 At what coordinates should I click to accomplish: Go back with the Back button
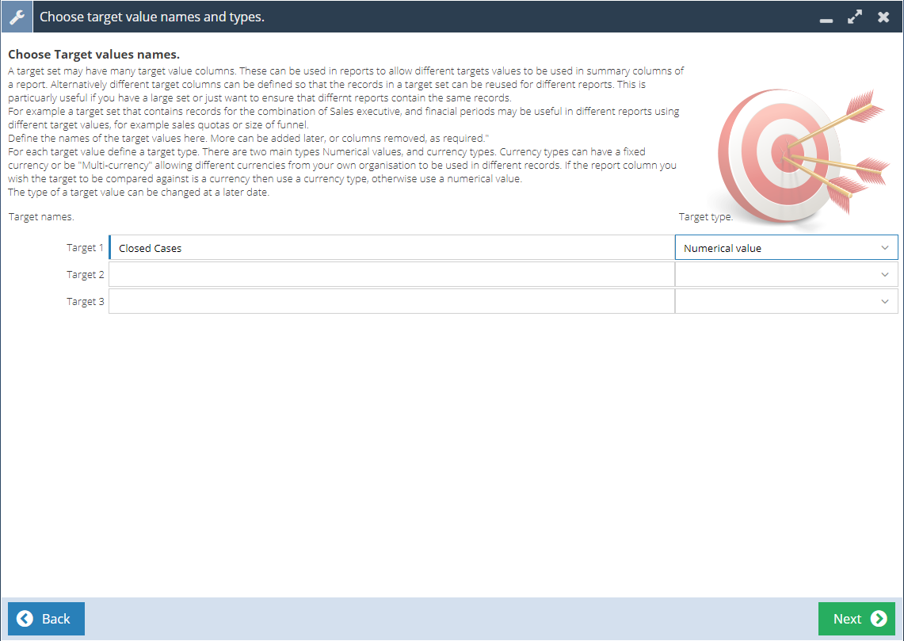click(46, 619)
